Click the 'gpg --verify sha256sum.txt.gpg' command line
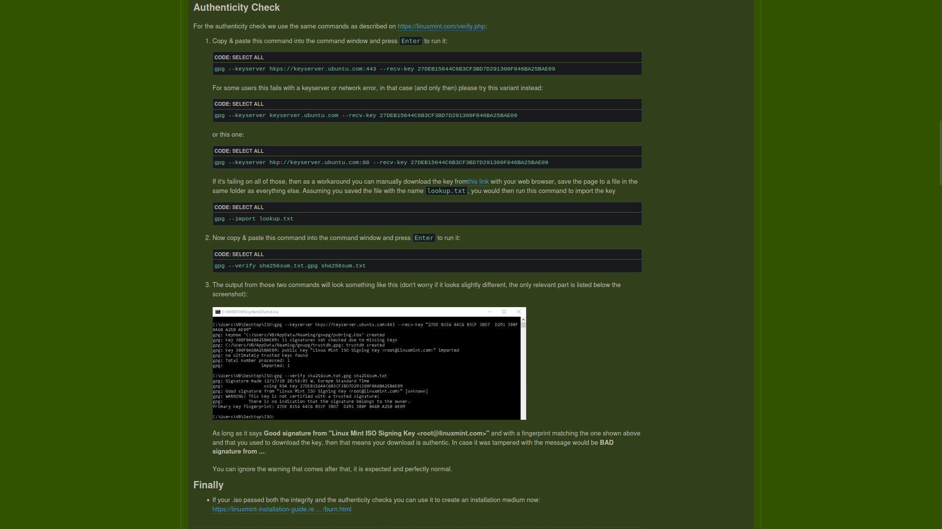The height and width of the screenshot is (529, 942). tap(290, 266)
